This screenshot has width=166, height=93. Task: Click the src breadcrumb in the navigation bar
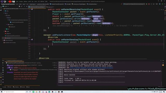(x=17, y=4)
